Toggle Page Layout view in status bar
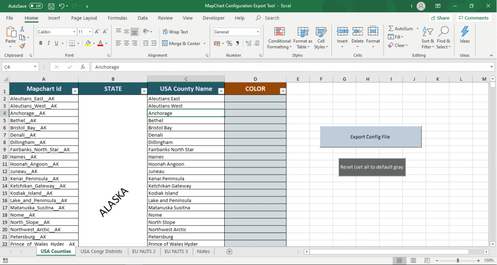The height and width of the screenshot is (265, 497). click(414, 261)
